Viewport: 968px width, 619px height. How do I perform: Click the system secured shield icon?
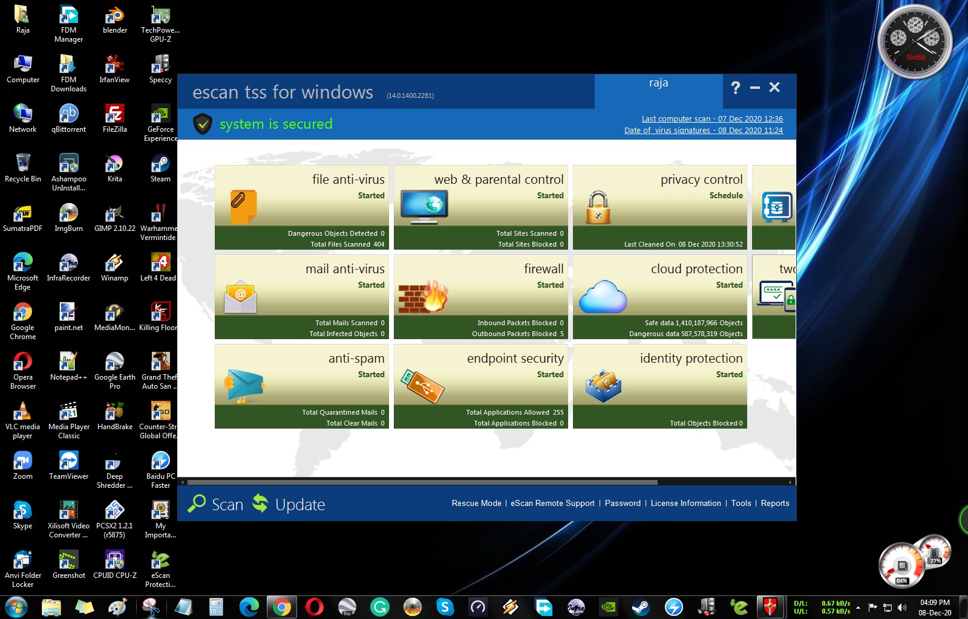point(202,124)
